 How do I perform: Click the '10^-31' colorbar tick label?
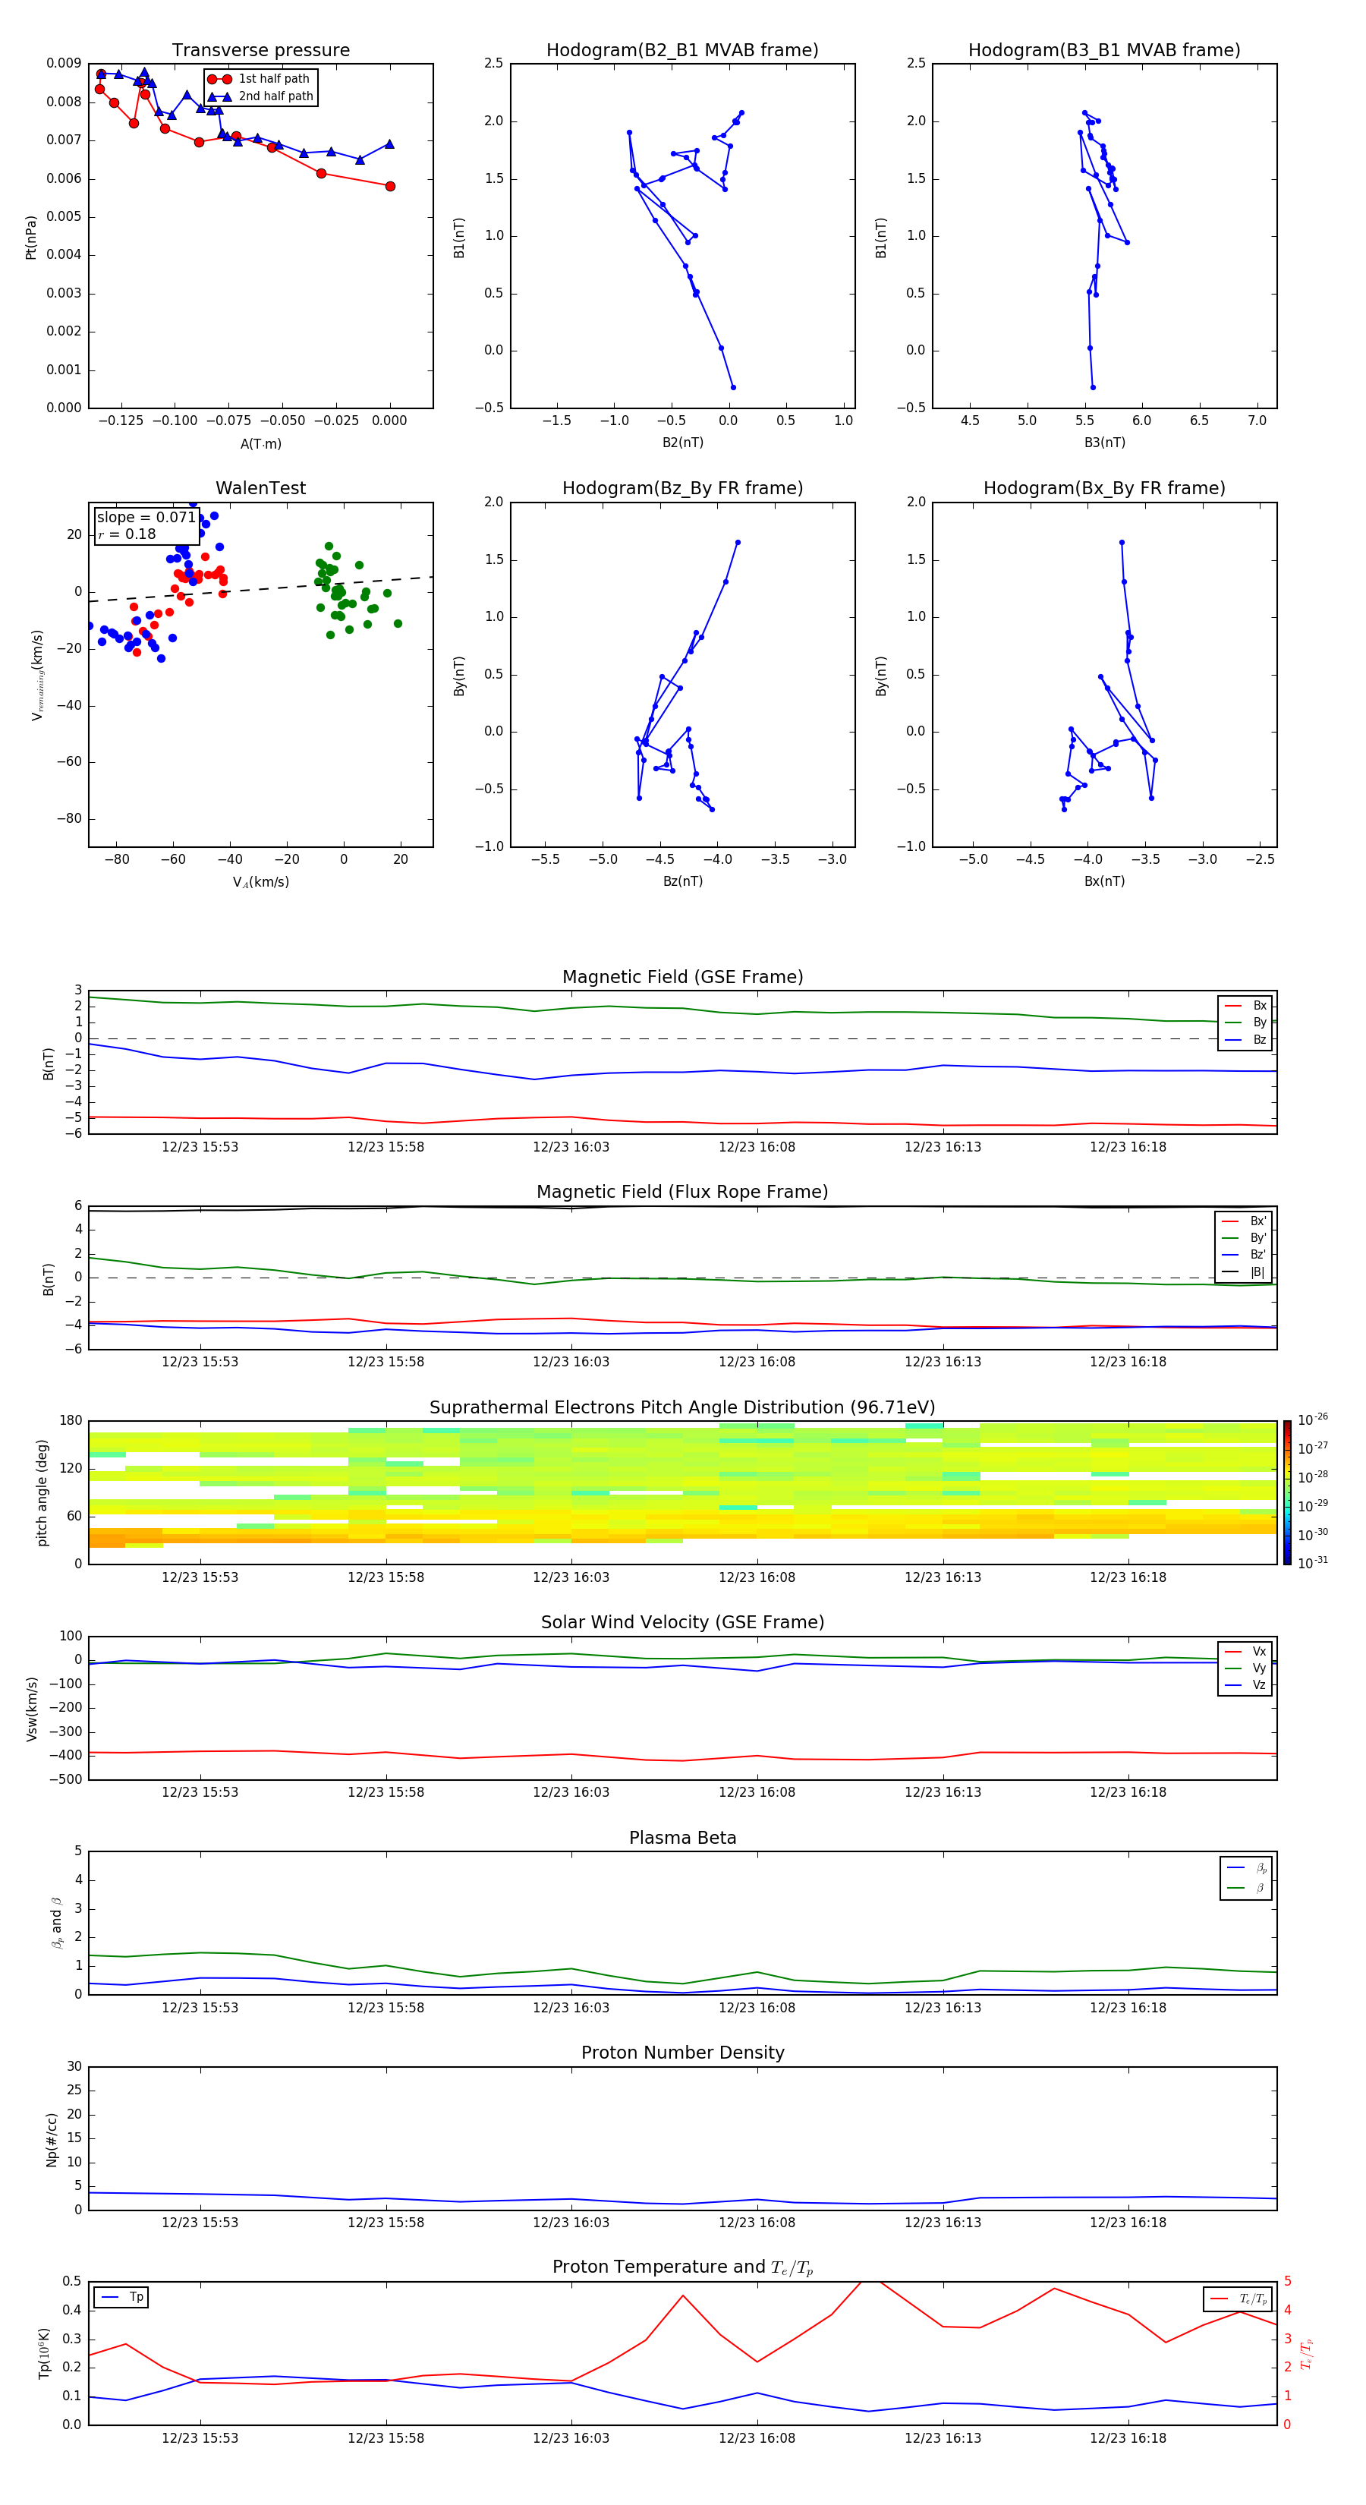pos(1311,1563)
